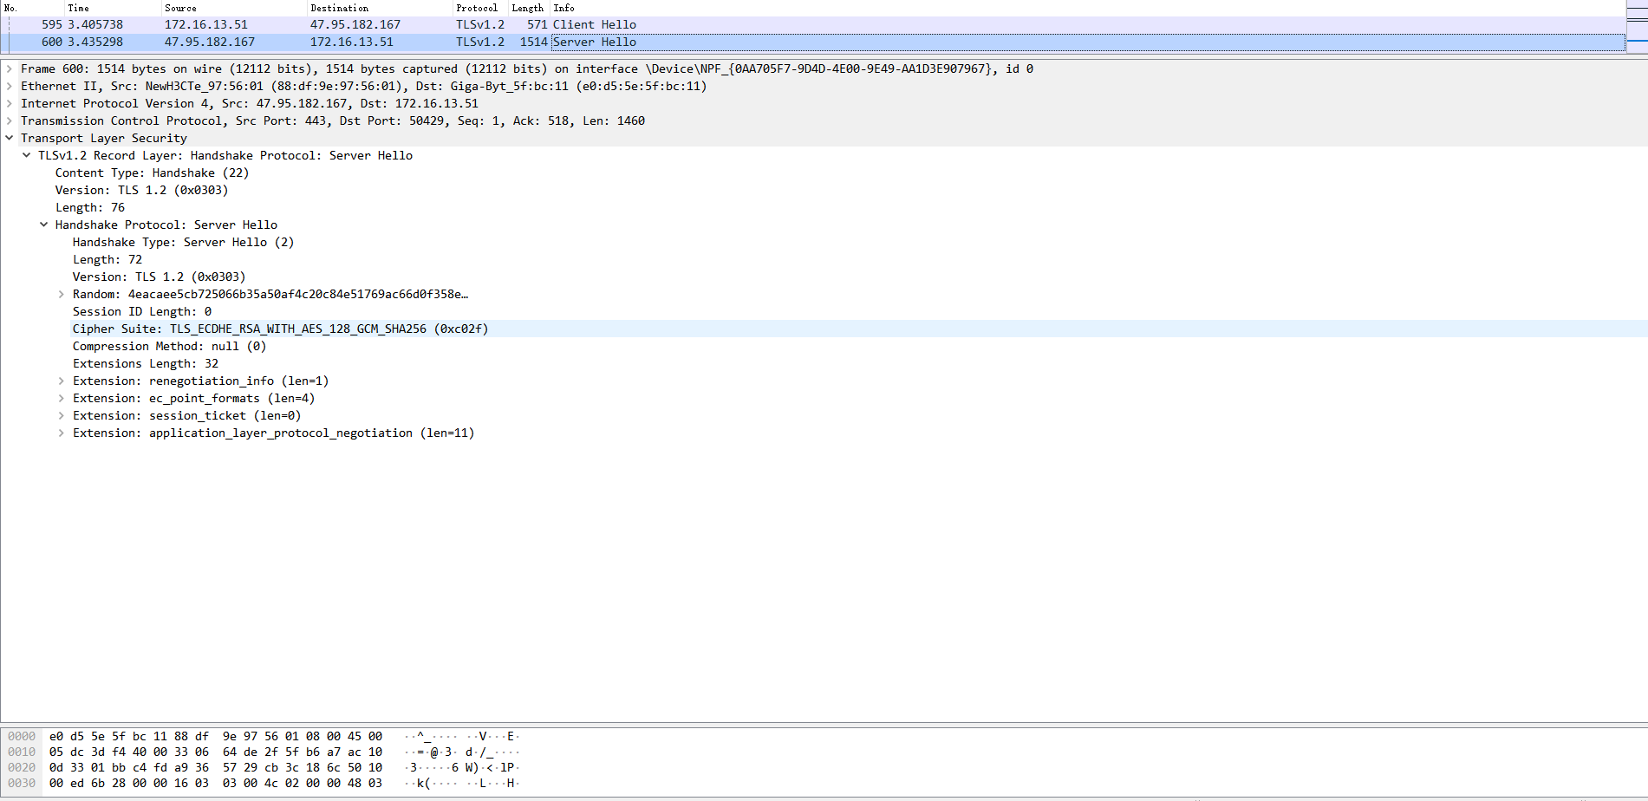Screen dimensions: 1648x801
Task: Select the record Version: TLS 1.2 field
Action: click(x=141, y=190)
